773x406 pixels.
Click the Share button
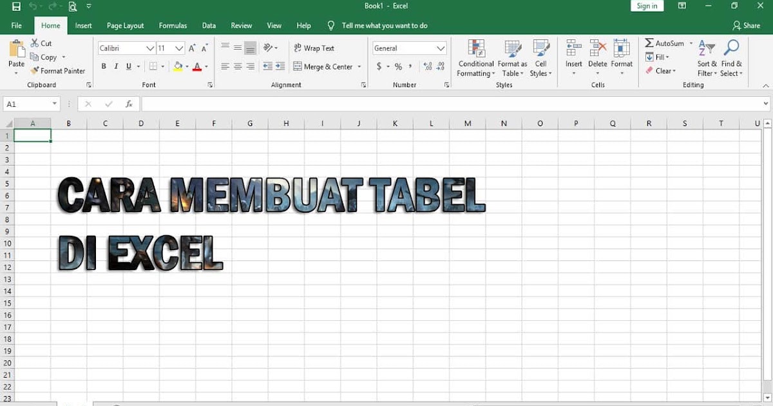(747, 25)
